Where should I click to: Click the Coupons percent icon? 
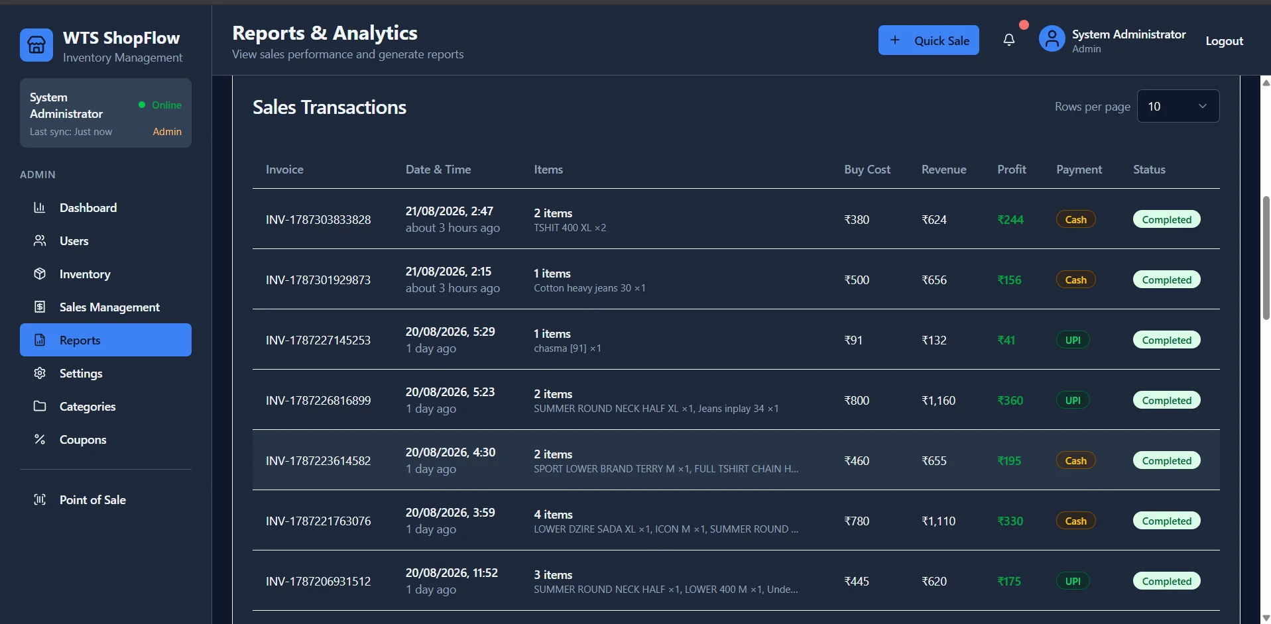[x=40, y=439]
